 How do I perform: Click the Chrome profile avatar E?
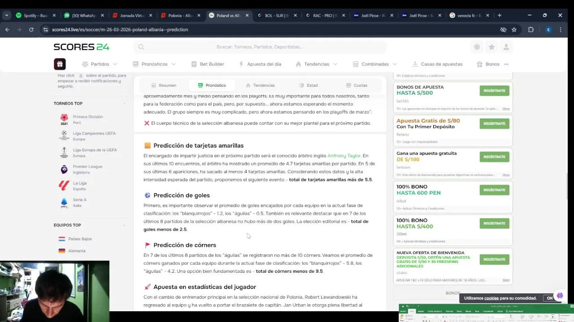pos(548,30)
